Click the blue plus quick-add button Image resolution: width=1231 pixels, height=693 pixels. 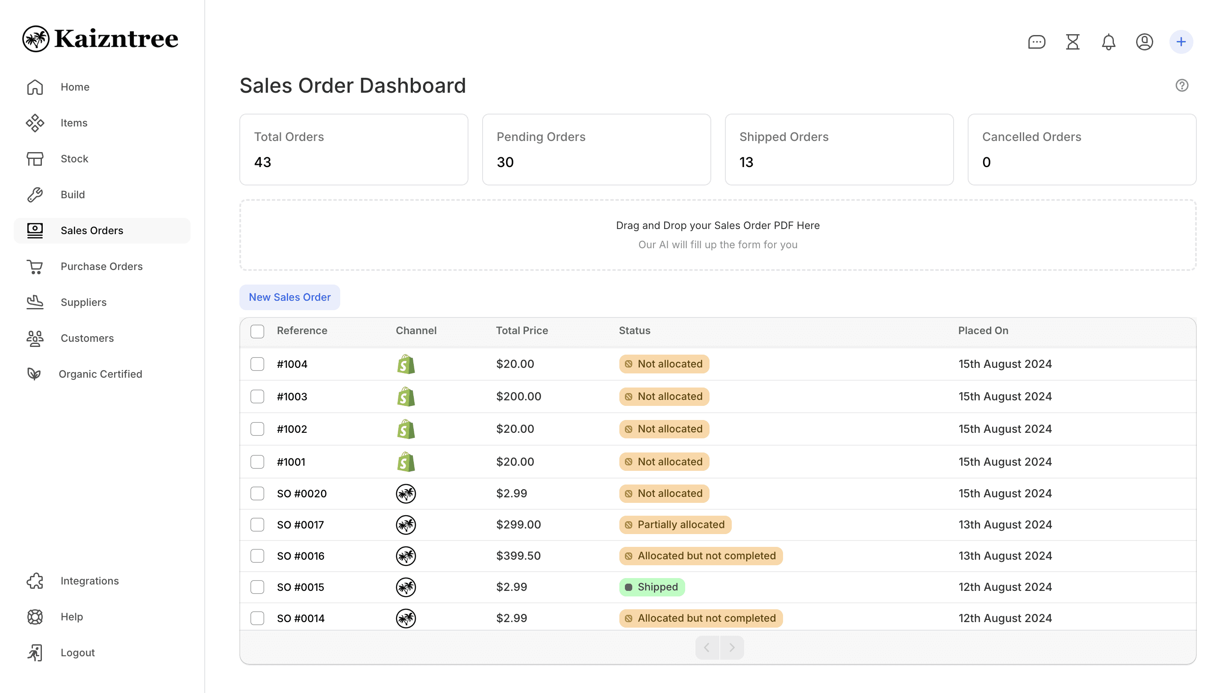(1181, 42)
